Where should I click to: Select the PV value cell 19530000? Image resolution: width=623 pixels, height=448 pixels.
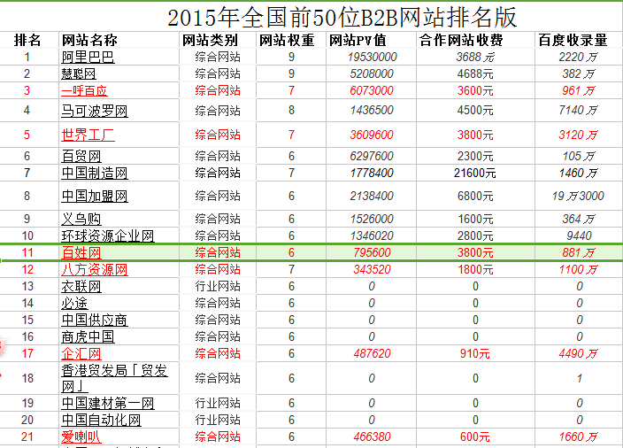359,57
